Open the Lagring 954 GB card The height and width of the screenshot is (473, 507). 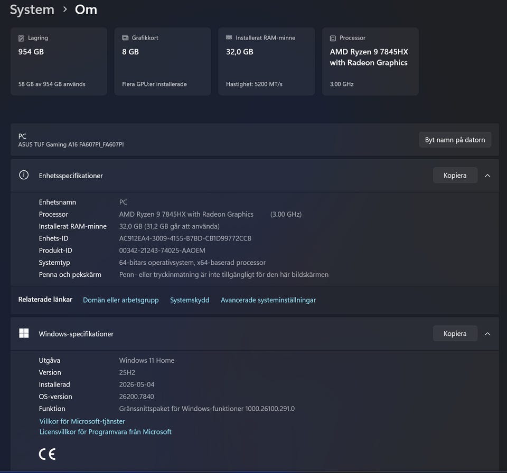59,61
